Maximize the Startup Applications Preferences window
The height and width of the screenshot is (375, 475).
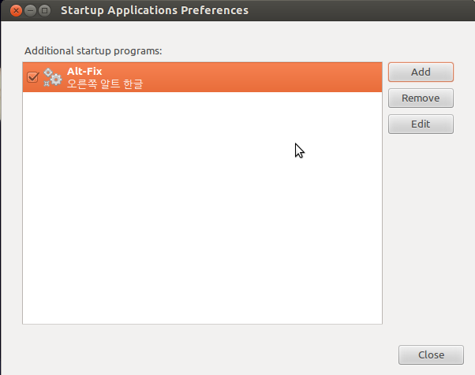pos(44,11)
